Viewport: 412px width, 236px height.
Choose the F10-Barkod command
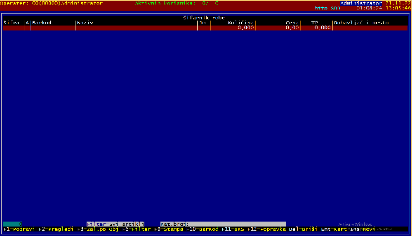point(202,229)
